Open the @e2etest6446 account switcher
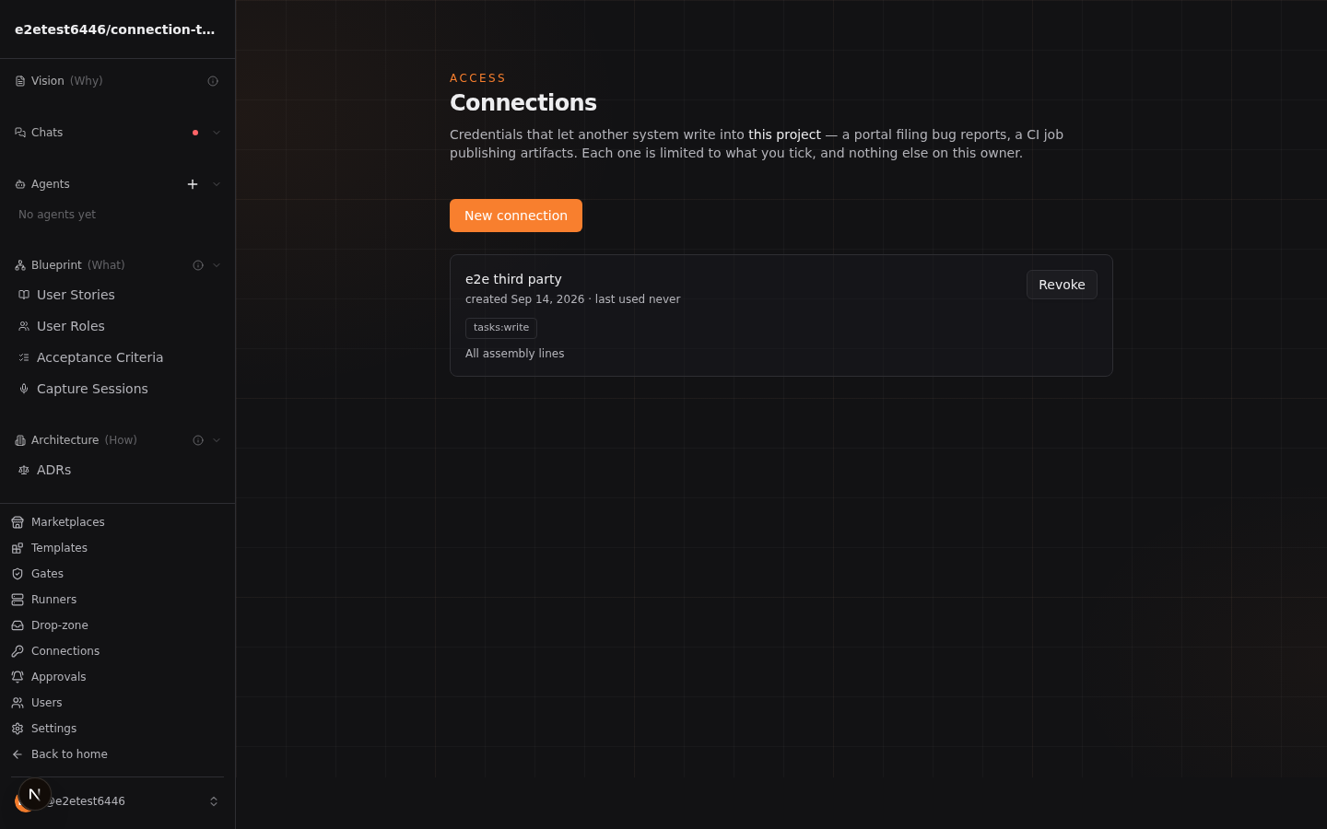 (x=118, y=801)
